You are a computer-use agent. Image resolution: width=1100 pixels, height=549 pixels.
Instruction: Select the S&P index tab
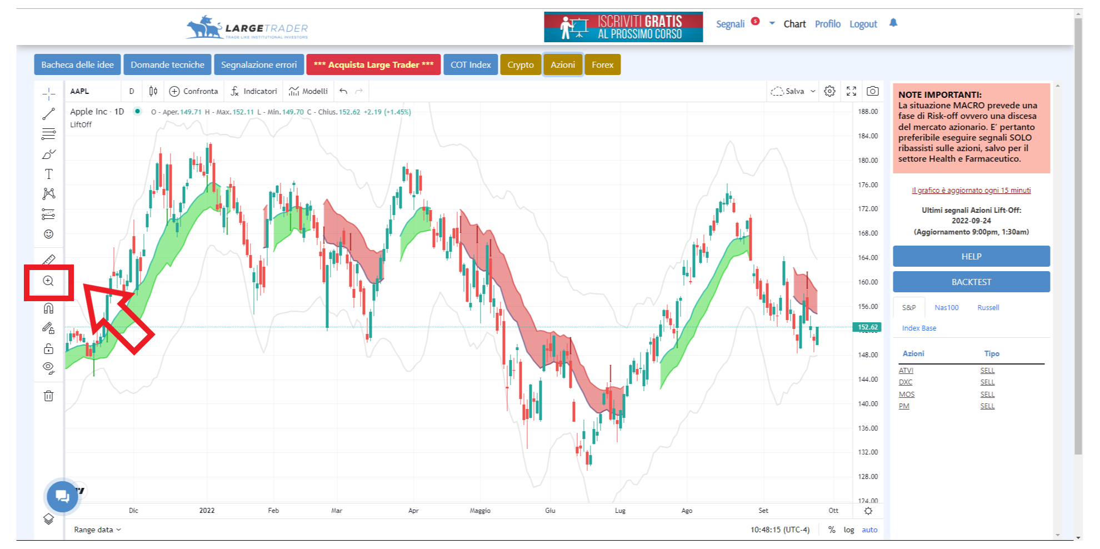coord(909,307)
